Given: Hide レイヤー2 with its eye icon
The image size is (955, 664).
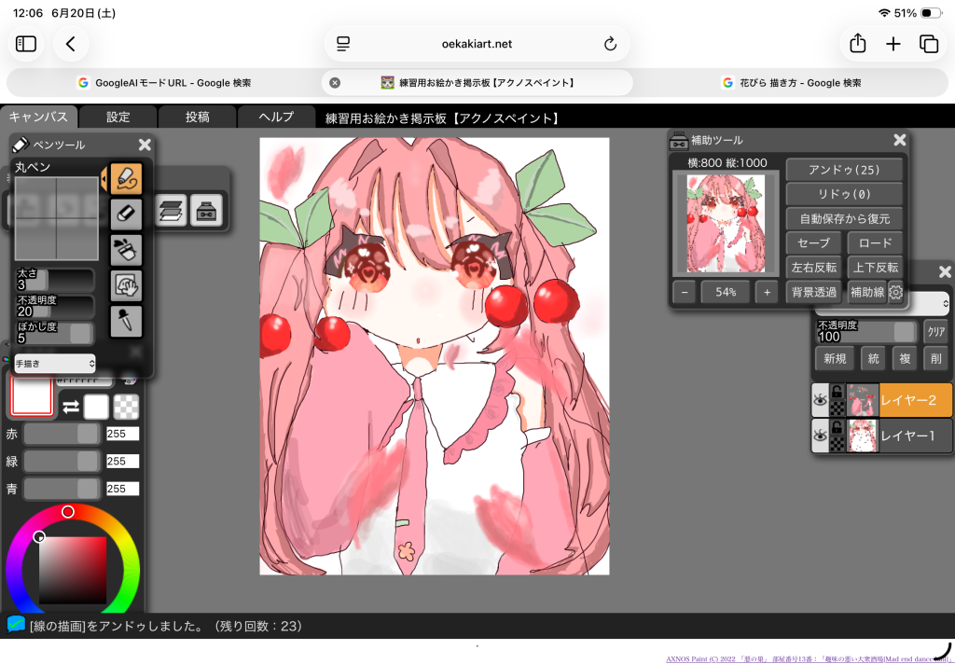Looking at the screenshot, I should [821, 400].
